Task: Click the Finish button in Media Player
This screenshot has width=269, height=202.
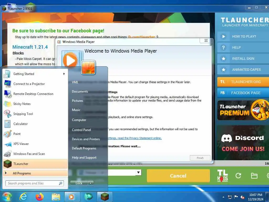Action: 200,158
